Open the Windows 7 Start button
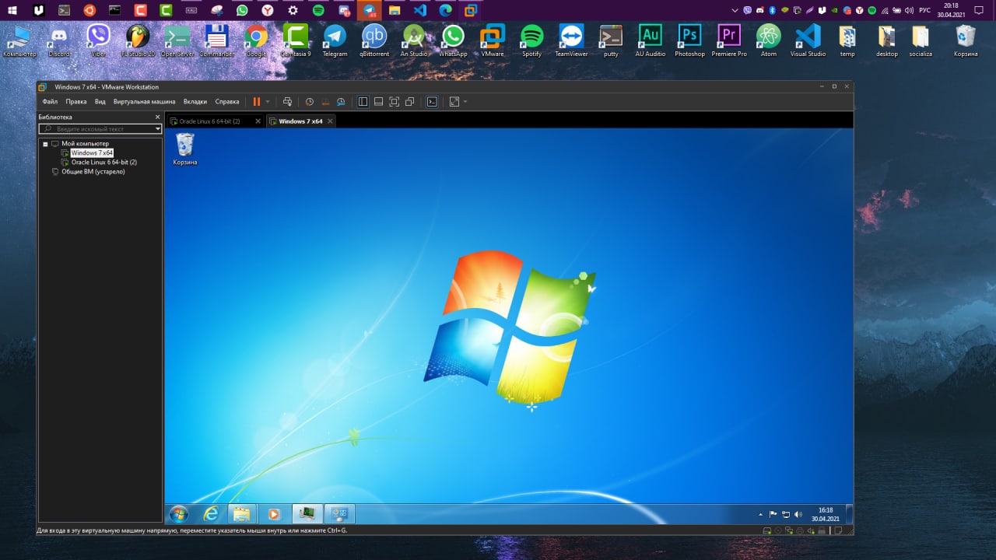The image size is (996, 560). coord(178,514)
